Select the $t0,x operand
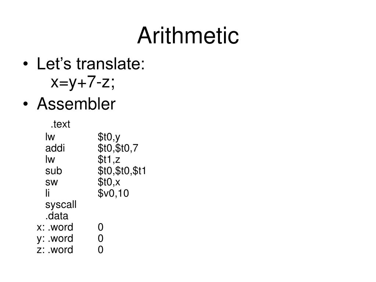Screen dimensions: 376x282 pyautogui.click(x=109, y=182)
